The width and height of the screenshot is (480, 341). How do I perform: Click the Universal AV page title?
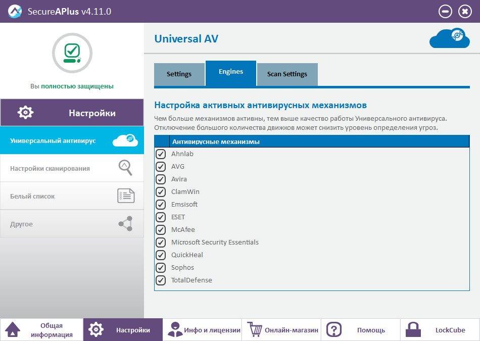point(186,39)
